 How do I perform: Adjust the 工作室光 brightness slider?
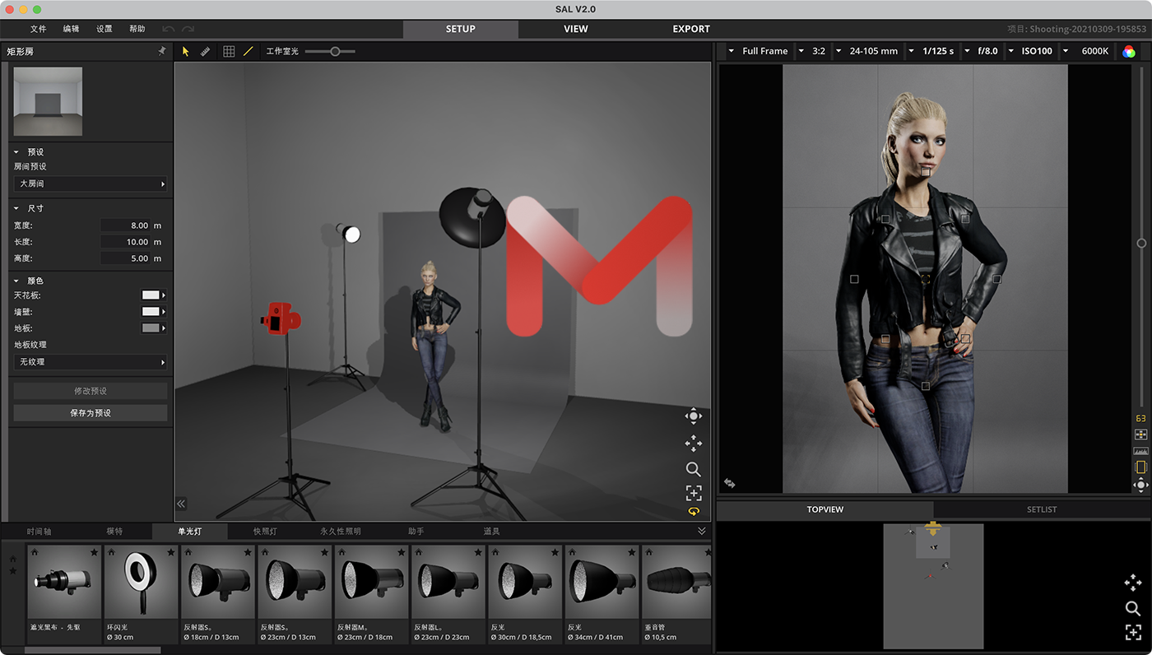point(335,51)
